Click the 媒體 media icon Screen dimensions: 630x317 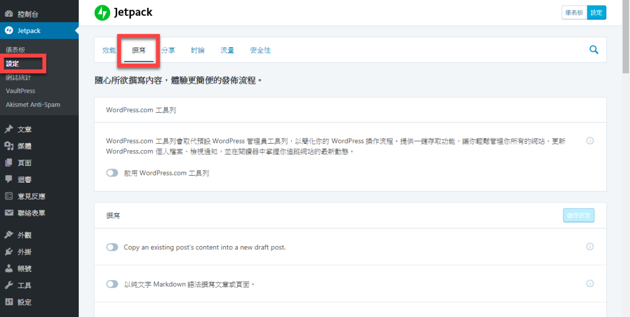point(9,146)
